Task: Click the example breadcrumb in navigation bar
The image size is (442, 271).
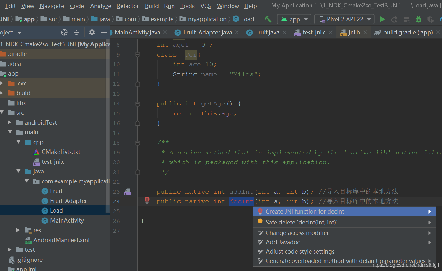Action: click(158, 19)
